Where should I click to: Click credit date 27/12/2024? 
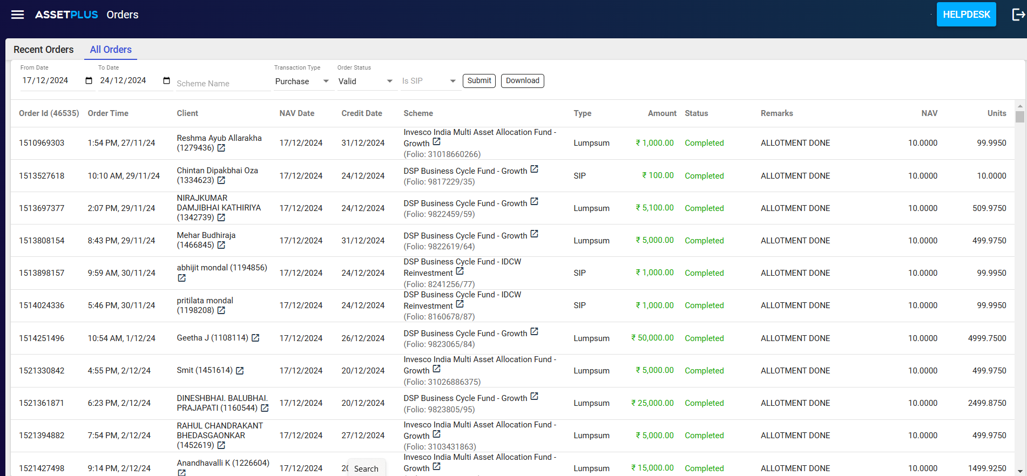coord(363,436)
